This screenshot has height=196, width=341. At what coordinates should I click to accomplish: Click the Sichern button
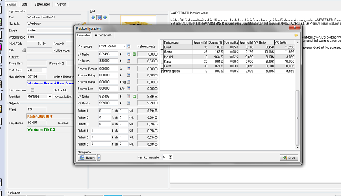point(87,158)
